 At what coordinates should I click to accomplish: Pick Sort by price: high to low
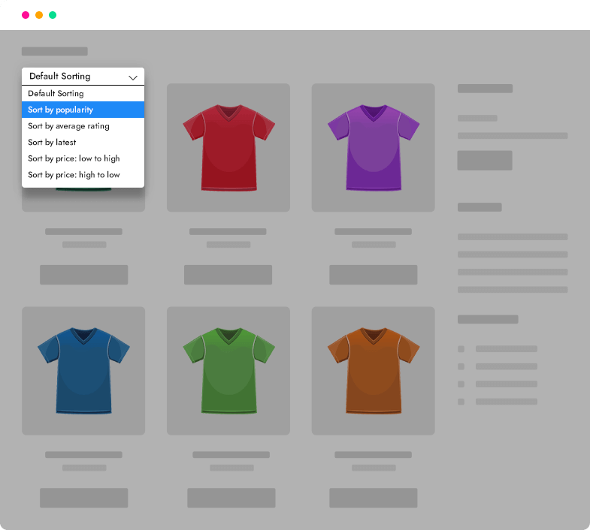click(83, 175)
